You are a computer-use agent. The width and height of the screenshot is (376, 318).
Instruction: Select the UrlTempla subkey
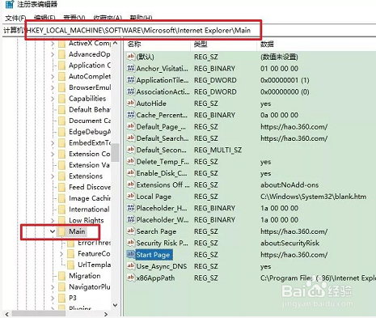point(94,265)
